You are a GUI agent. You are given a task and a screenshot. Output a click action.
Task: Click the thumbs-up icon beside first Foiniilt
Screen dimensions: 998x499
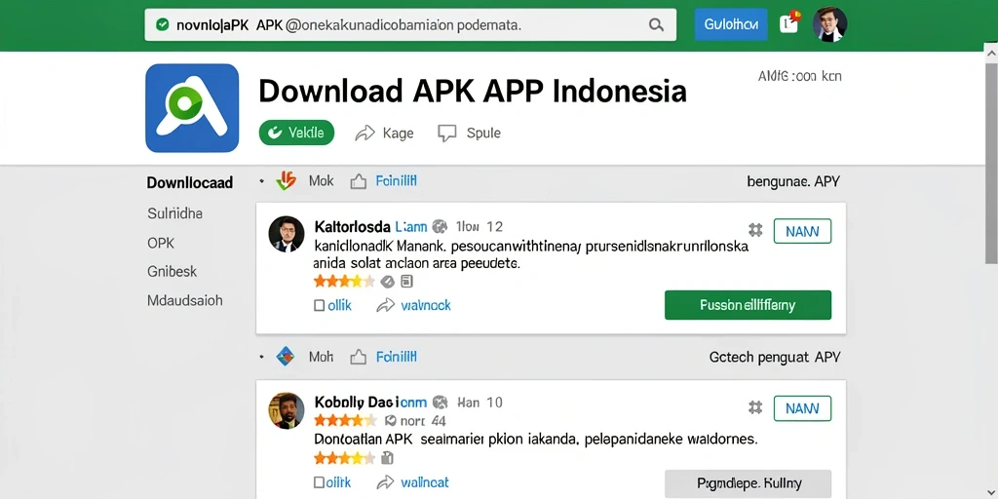pos(359,182)
